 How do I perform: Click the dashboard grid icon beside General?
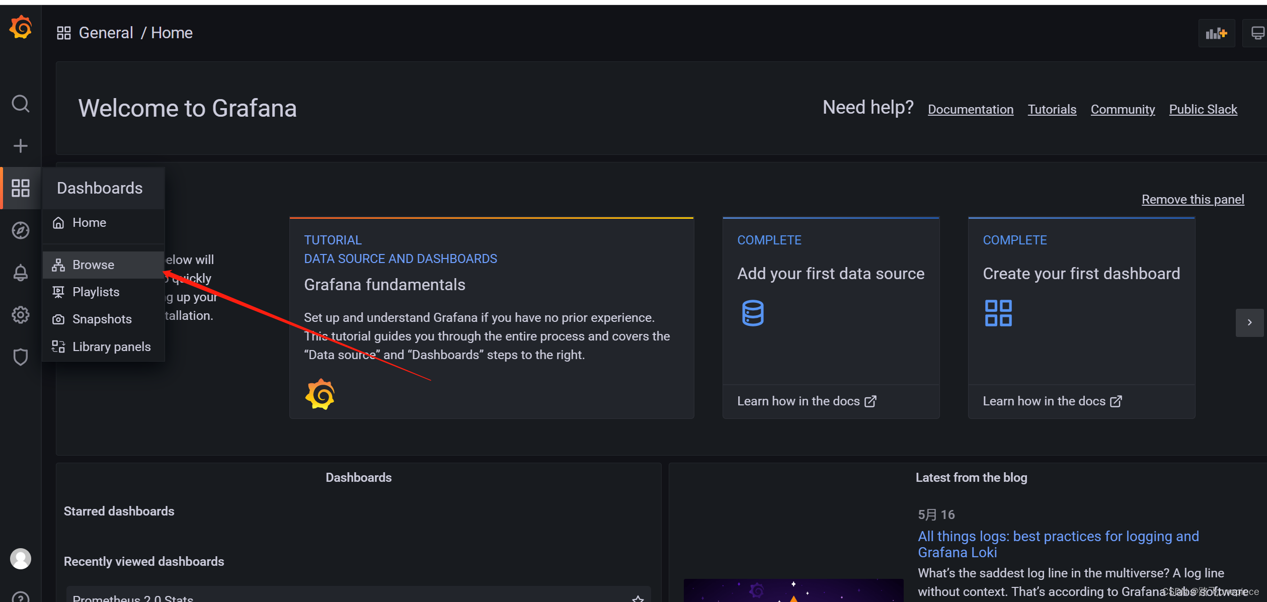pos(64,33)
